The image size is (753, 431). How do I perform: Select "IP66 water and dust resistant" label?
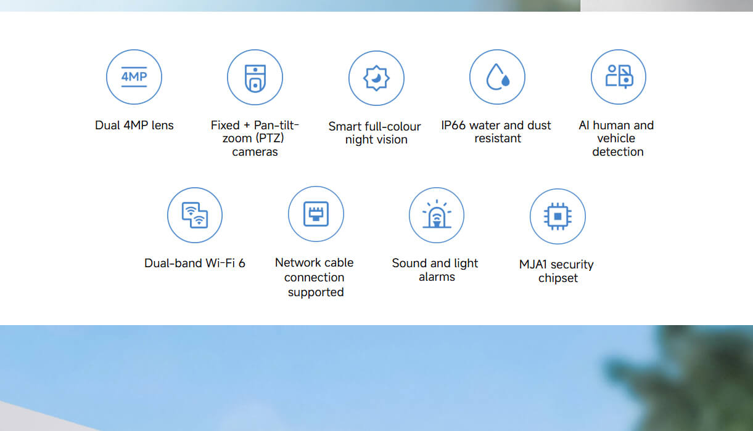click(x=496, y=132)
